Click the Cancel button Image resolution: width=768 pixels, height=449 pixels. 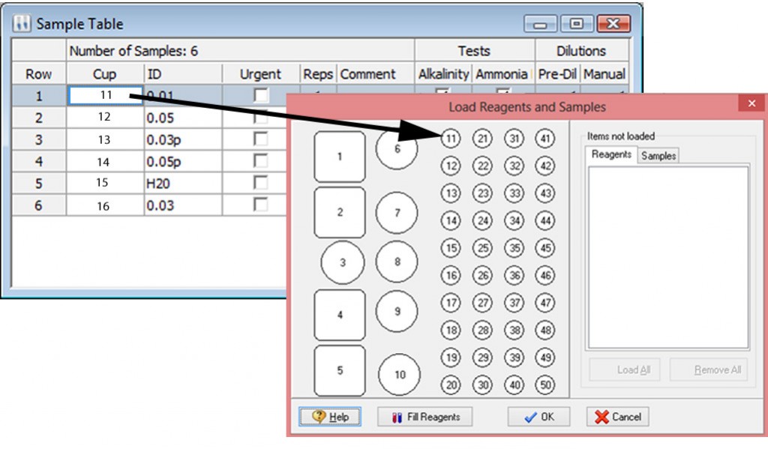click(x=617, y=417)
